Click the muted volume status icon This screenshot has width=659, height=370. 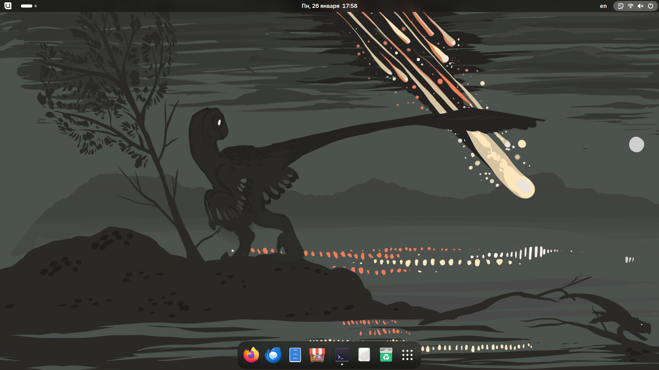[x=640, y=6]
